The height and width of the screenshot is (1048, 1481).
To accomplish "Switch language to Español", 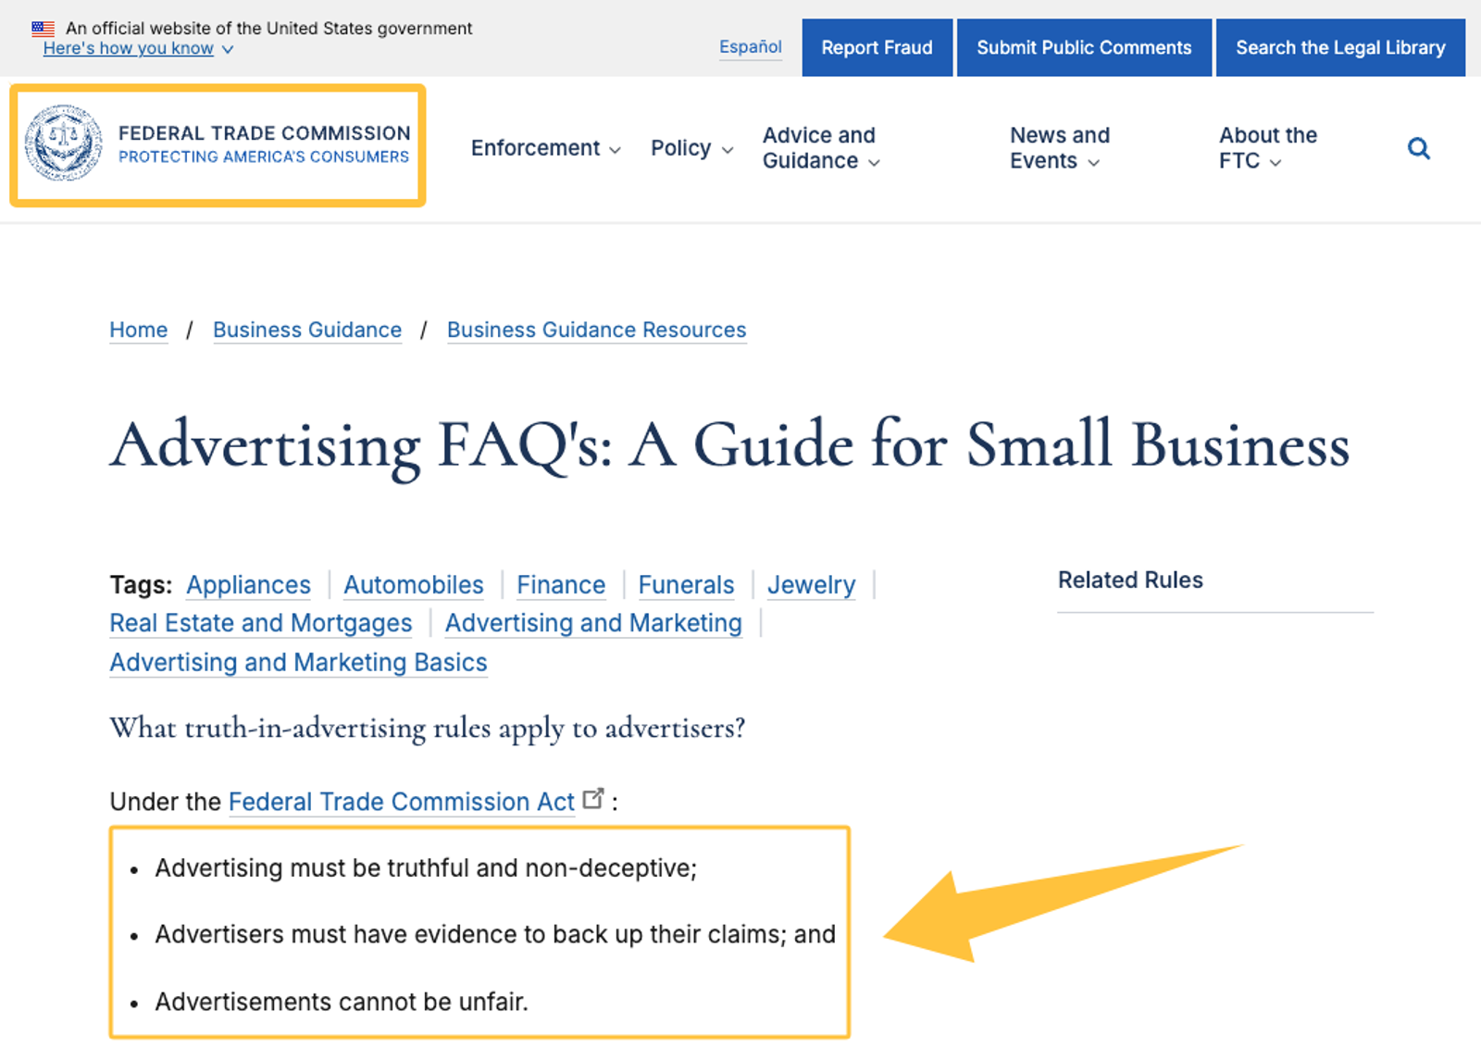I will [751, 47].
